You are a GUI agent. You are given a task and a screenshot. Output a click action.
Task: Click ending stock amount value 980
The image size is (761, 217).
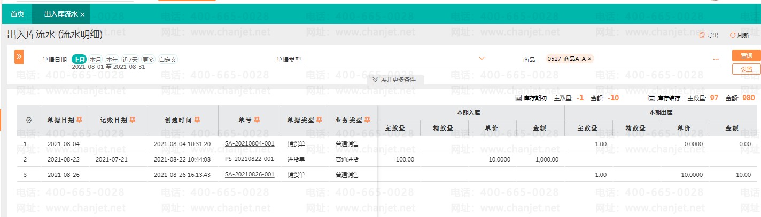(748, 98)
